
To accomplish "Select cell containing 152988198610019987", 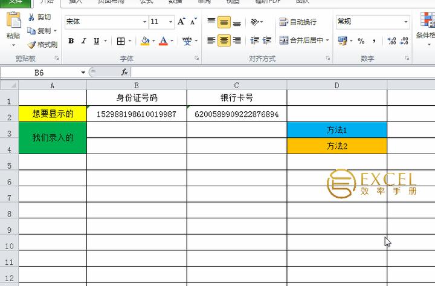I will coord(137,114).
